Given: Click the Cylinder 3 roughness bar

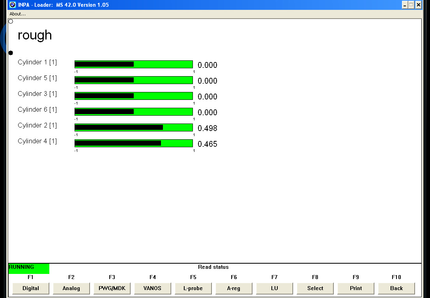Looking at the screenshot, I should (x=134, y=96).
